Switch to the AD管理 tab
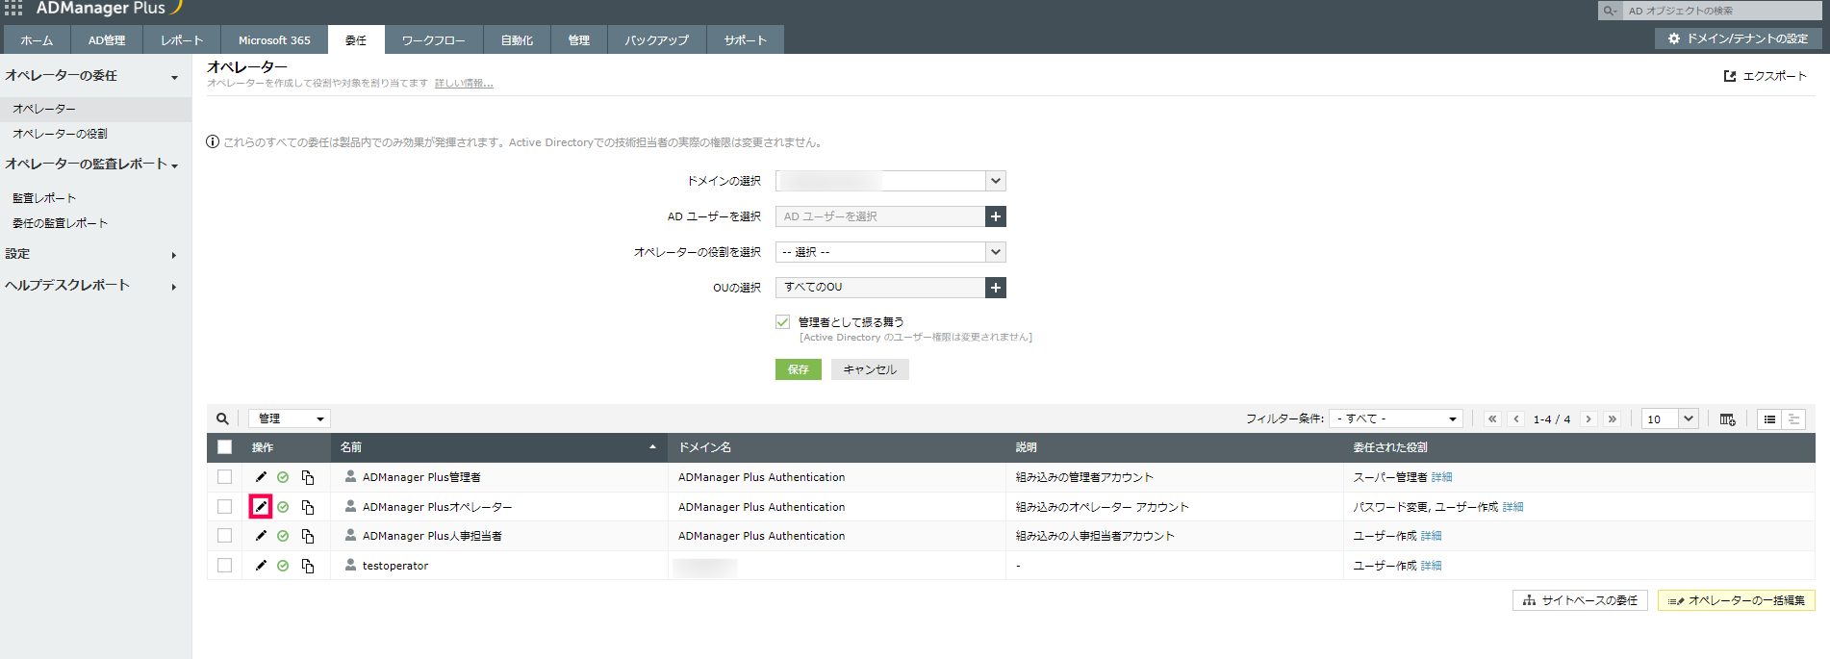1830x659 pixels. point(107,40)
